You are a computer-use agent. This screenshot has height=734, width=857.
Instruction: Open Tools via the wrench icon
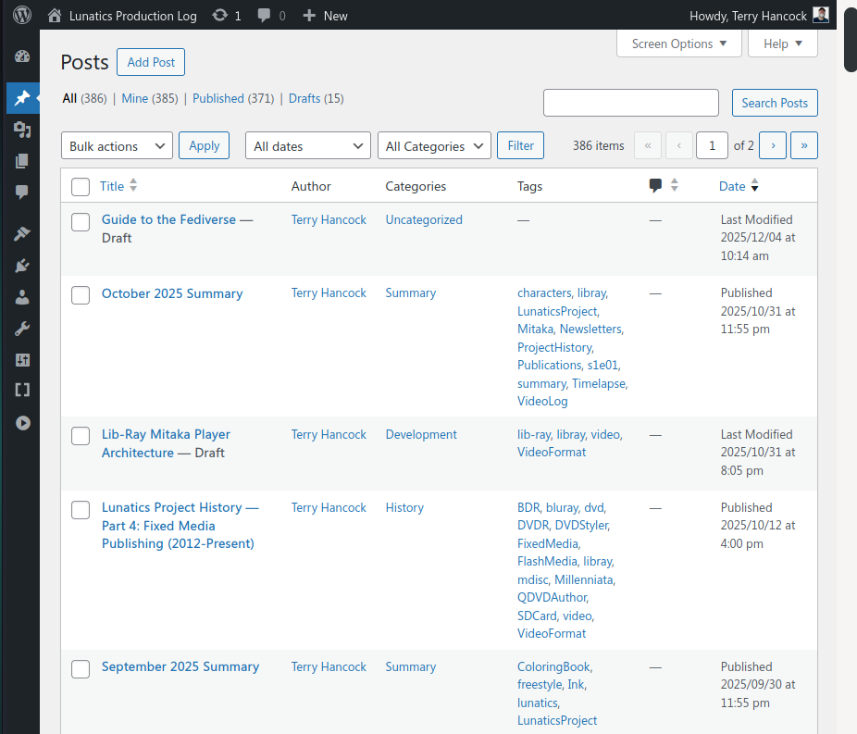22,329
